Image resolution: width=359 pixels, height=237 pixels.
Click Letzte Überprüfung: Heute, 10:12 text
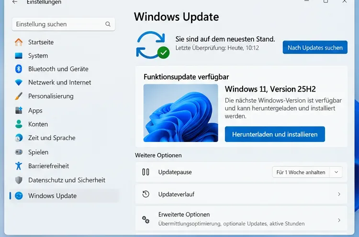point(217,48)
